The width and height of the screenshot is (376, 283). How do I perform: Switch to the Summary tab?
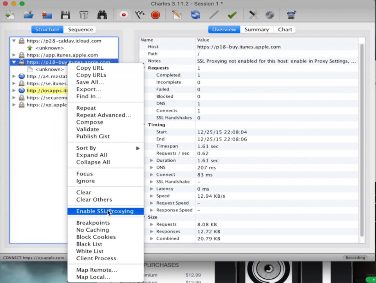point(257,29)
